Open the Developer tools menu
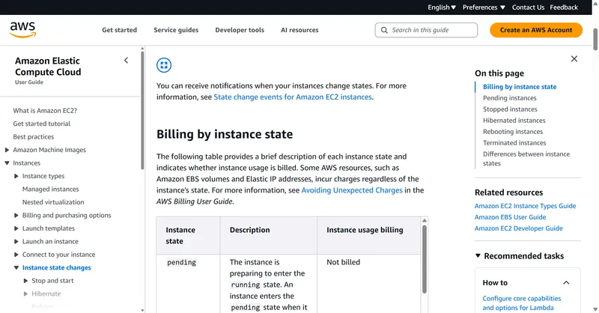This screenshot has width=599, height=313. [240, 30]
